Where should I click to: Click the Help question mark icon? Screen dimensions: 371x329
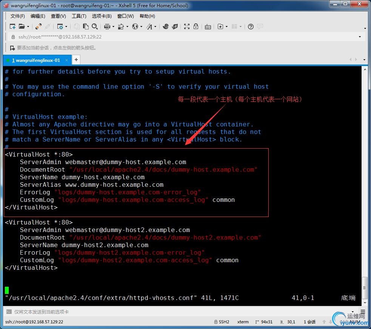click(x=251, y=26)
